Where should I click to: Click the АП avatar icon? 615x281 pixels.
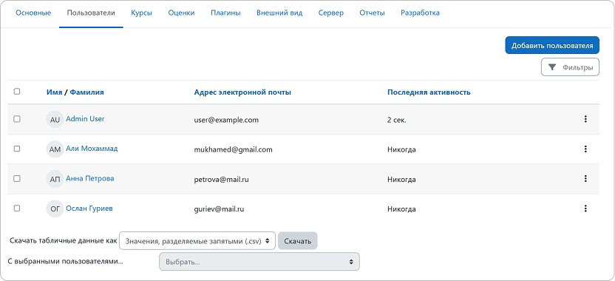click(55, 179)
